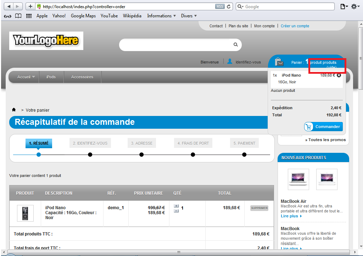Click the home icon in breadcrumb
The height and width of the screenshot is (256, 363).
coord(14,110)
